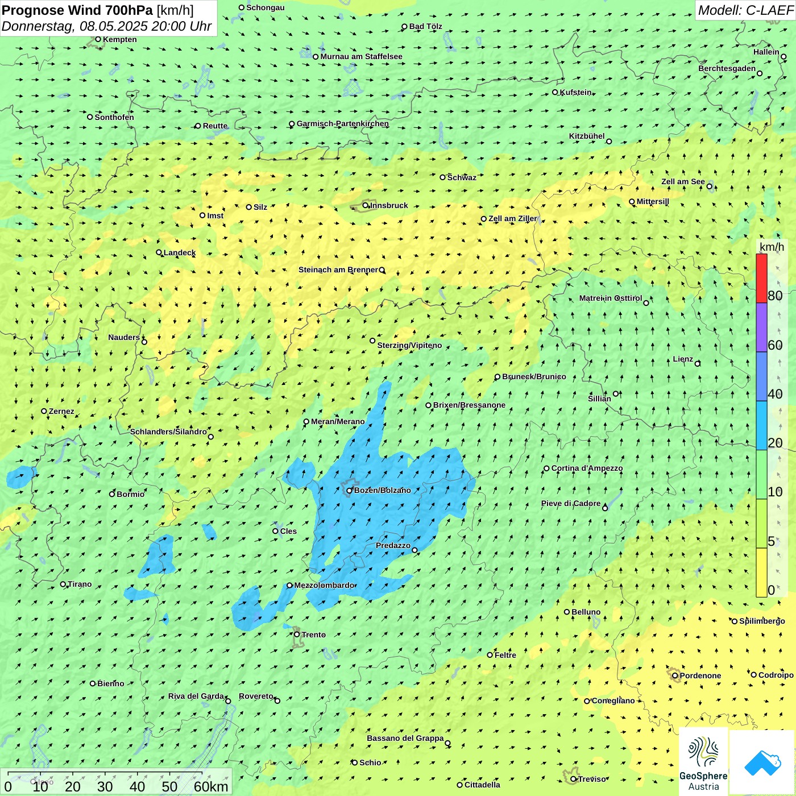
Task: Click the Bienno label
Action: click(x=110, y=683)
